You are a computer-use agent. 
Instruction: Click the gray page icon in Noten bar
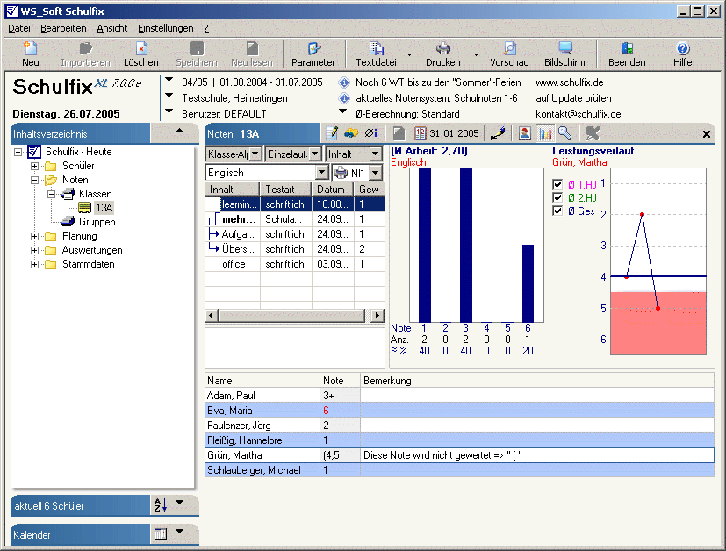click(399, 133)
